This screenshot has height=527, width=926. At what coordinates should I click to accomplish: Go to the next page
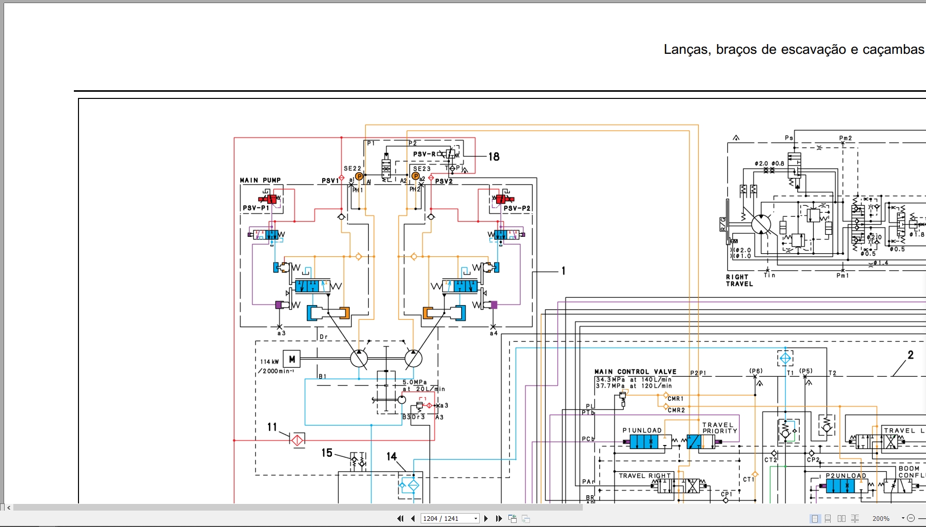pyautogui.click(x=486, y=518)
